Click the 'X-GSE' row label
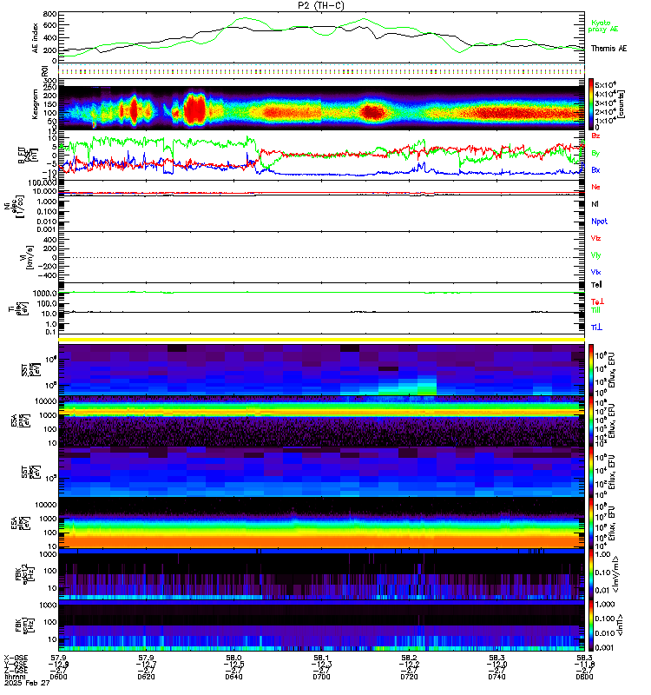 point(16,658)
